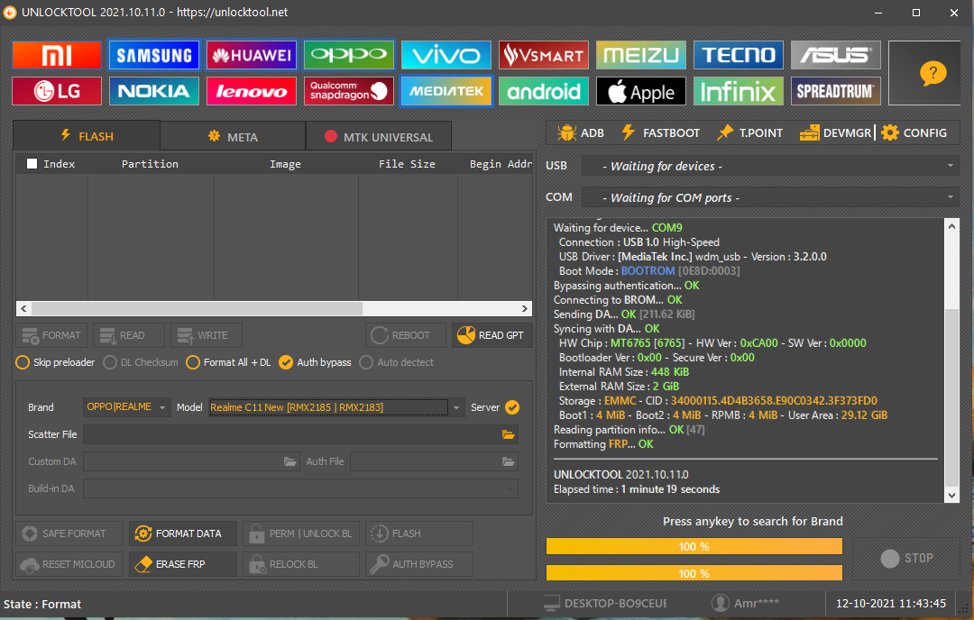974x620 pixels.
Task: Launch DEVMGR device manager
Action: (x=835, y=132)
